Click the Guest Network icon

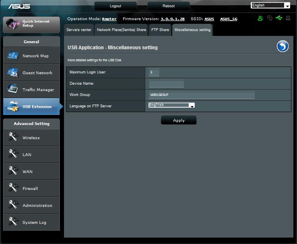pos(13,72)
